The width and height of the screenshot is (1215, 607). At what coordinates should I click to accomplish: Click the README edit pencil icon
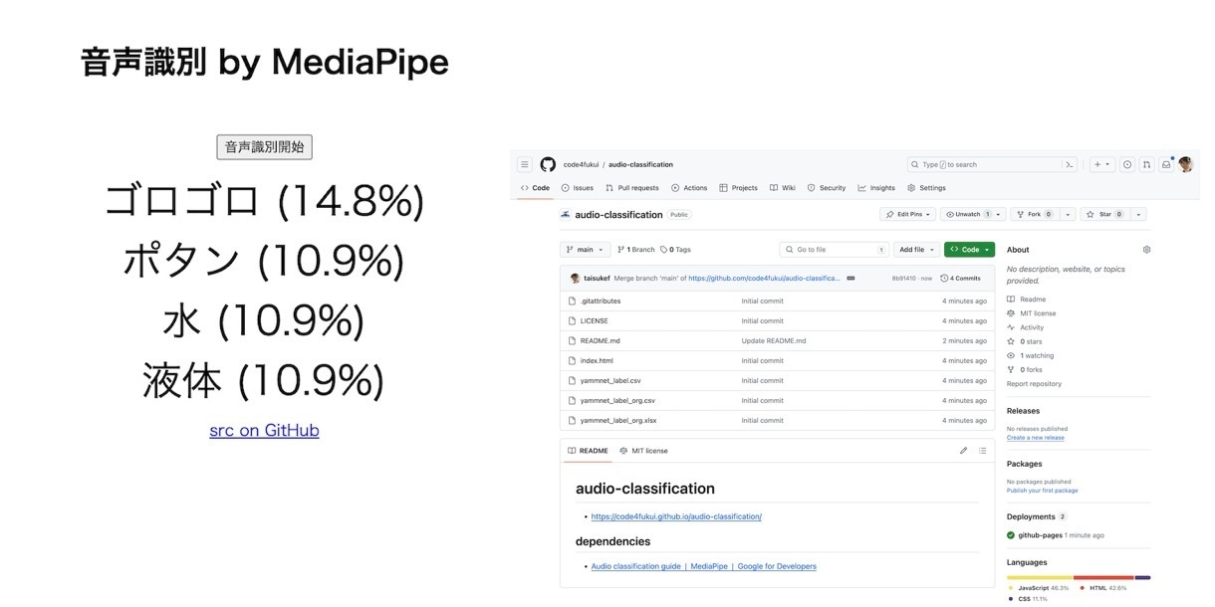(963, 451)
